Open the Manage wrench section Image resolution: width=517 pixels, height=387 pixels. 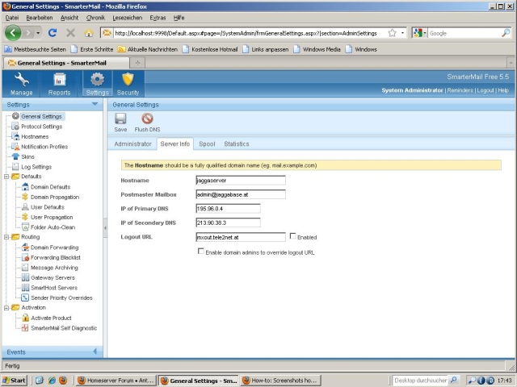click(22, 84)
